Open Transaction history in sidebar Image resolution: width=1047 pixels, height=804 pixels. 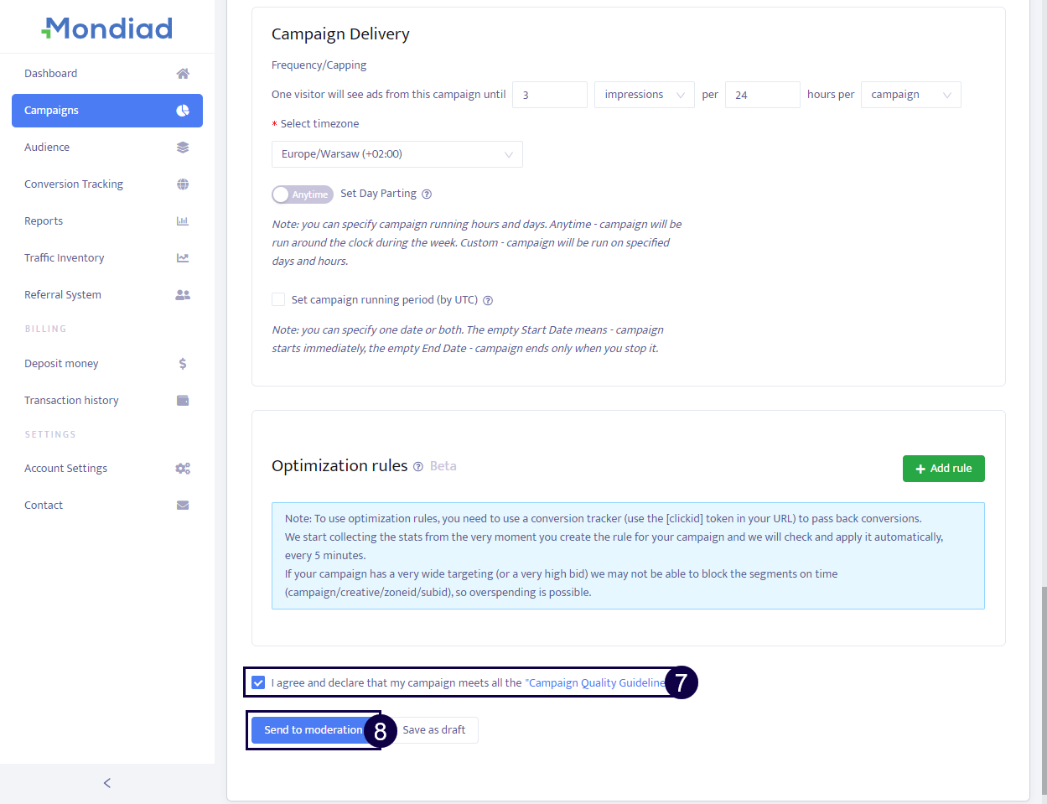tap(71, 401)
